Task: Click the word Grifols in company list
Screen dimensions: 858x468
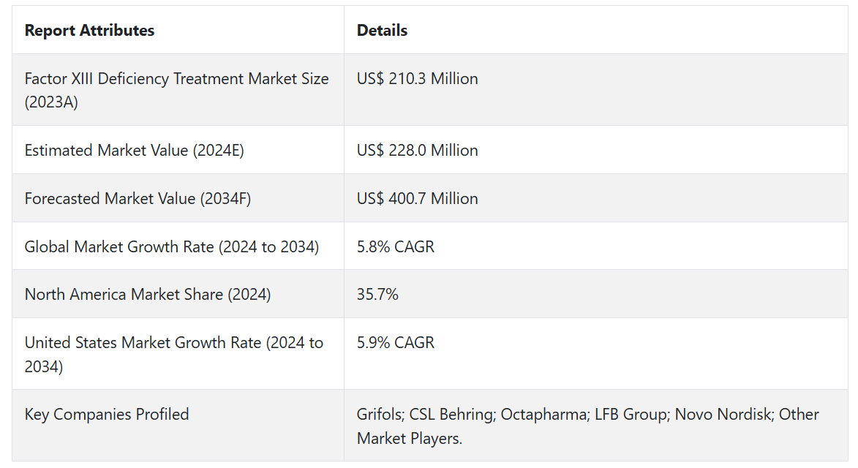Action: click(x=379, y=415)
